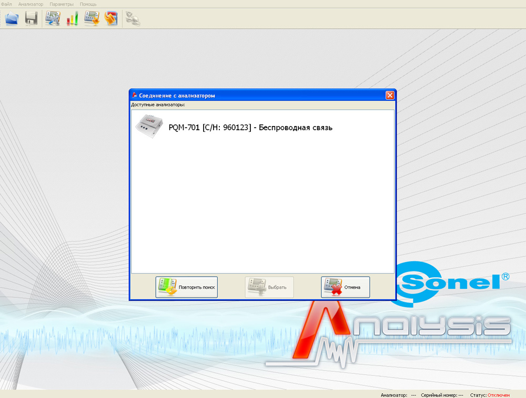Open the Помощь menu
The height and width of the screenshot is (398, 526).
(88, 4)
